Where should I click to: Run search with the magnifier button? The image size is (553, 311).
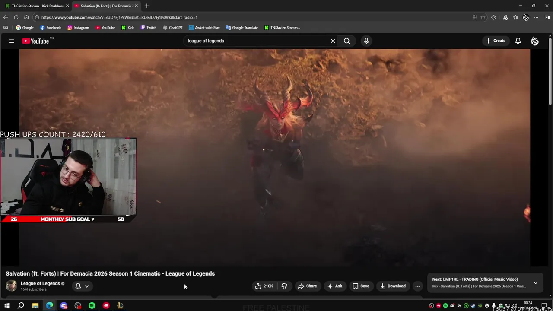click(347, 41)
